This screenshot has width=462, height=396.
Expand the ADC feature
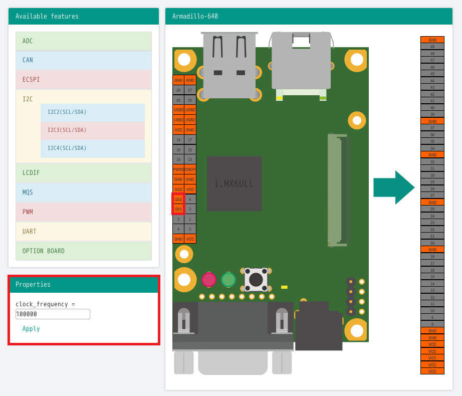(x=83, y=41)
